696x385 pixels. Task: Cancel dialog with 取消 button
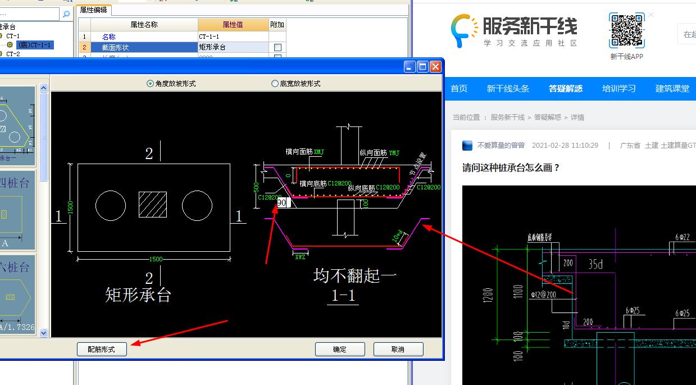[x=398, y=349]
